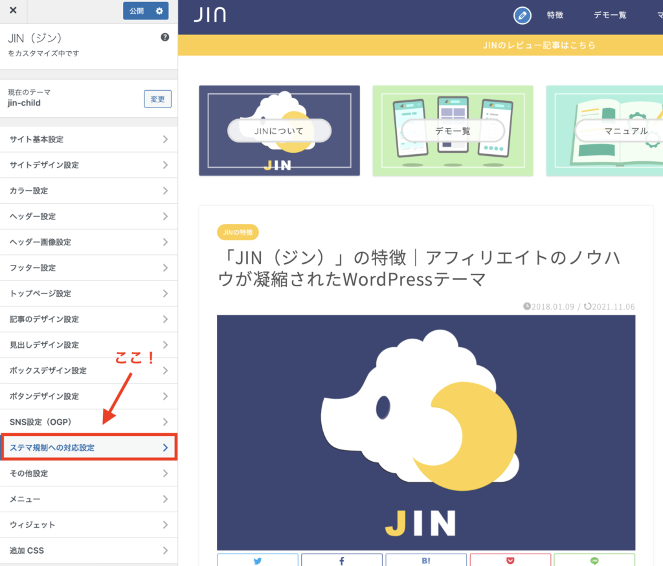
Task: Click the yellow JINの特徴 tag badge
Action: (x=238, y=231)
